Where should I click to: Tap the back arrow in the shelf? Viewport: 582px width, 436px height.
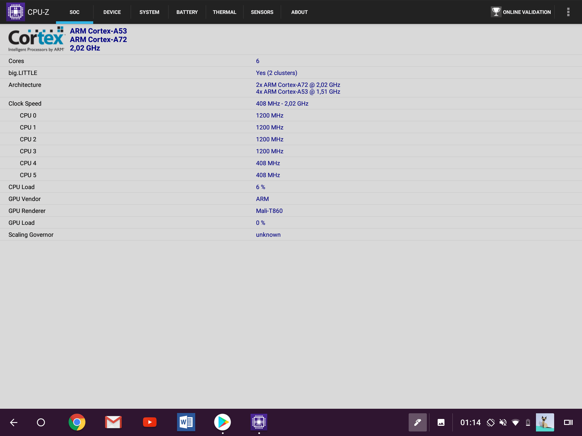click(14, 422)
